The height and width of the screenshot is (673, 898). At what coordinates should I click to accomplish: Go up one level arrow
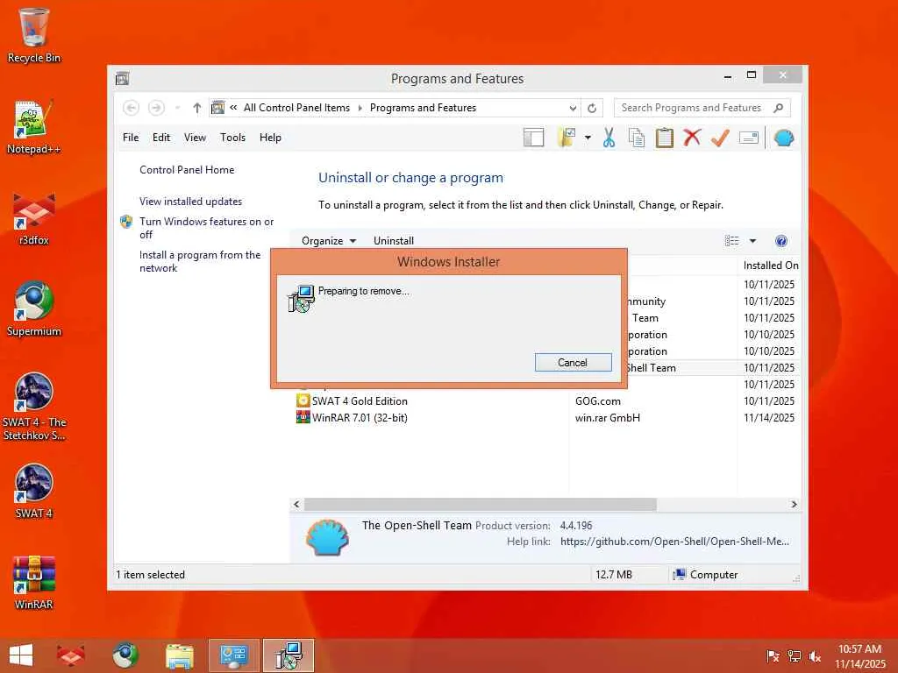pyautogui.click(x=197, y=108)
